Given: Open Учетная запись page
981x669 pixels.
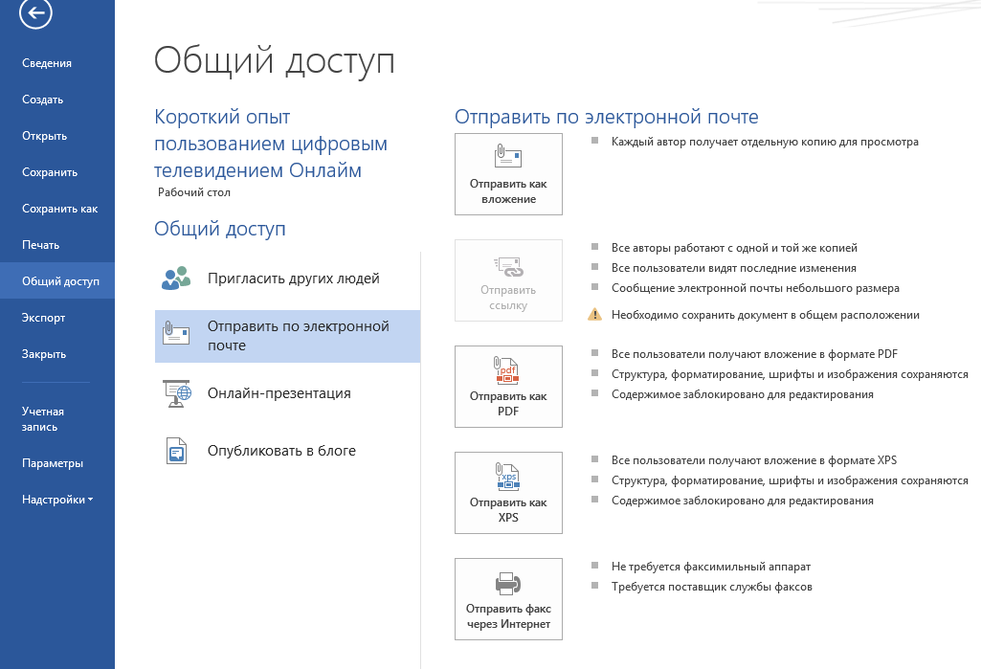Looking at the screenshot, I should (42, 418).
